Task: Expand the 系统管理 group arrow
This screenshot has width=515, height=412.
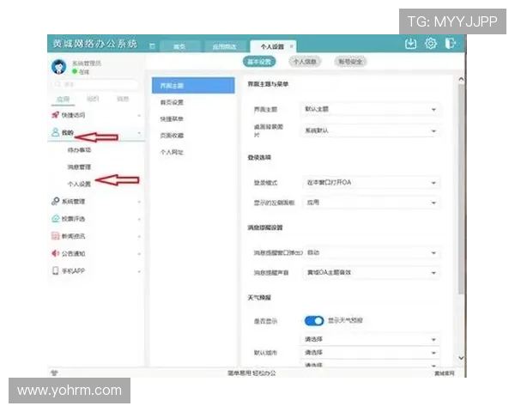Action: pos(139,202)
